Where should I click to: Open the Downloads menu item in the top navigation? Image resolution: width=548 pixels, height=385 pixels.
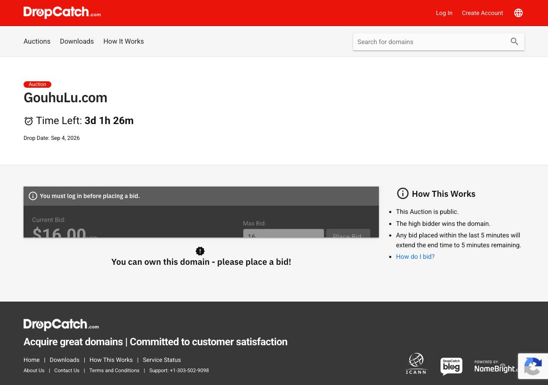click(x=77, y=41)
